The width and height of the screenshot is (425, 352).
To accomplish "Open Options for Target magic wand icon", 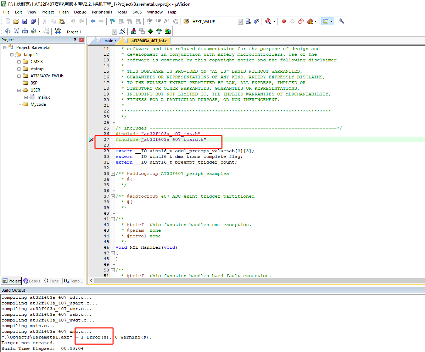I will pyautogui.click(x=123, y=32).
